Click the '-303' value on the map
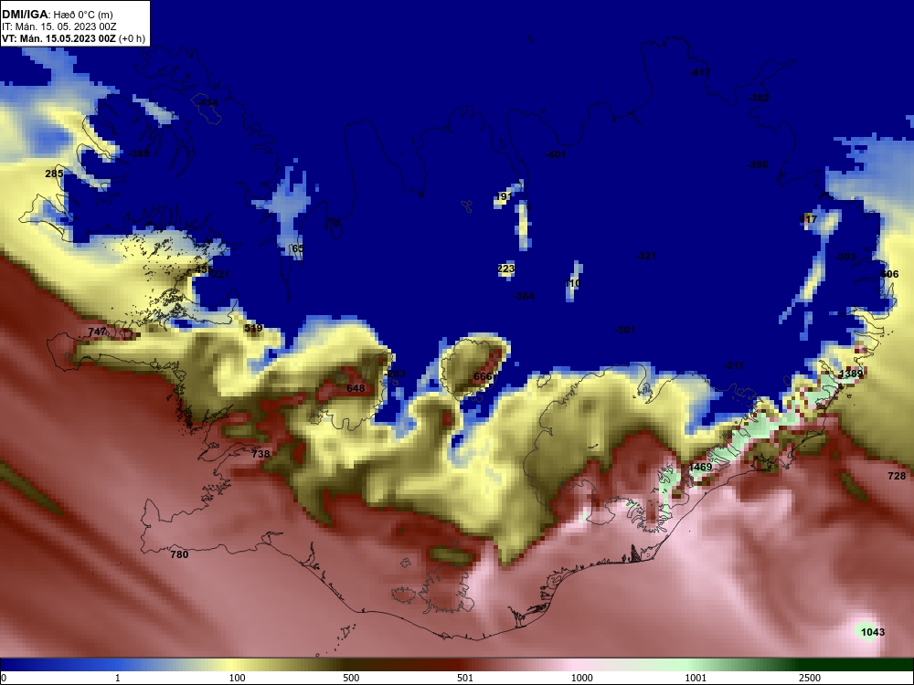 point(845,257)
